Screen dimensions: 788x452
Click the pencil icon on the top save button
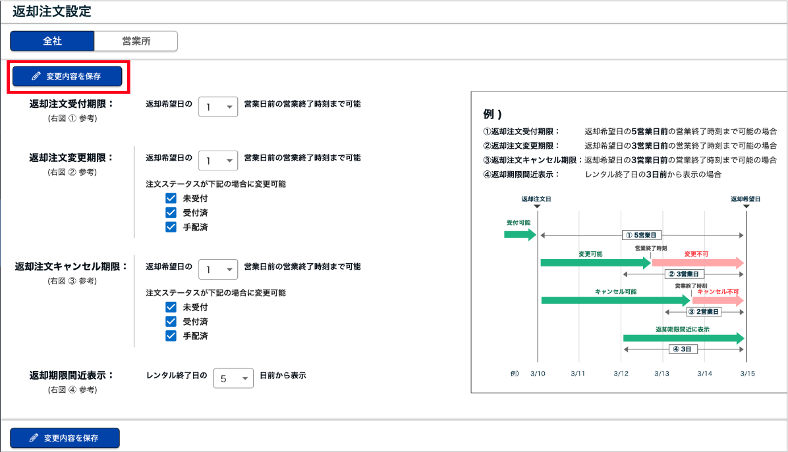pyautogui.click(x=36, y=76)
